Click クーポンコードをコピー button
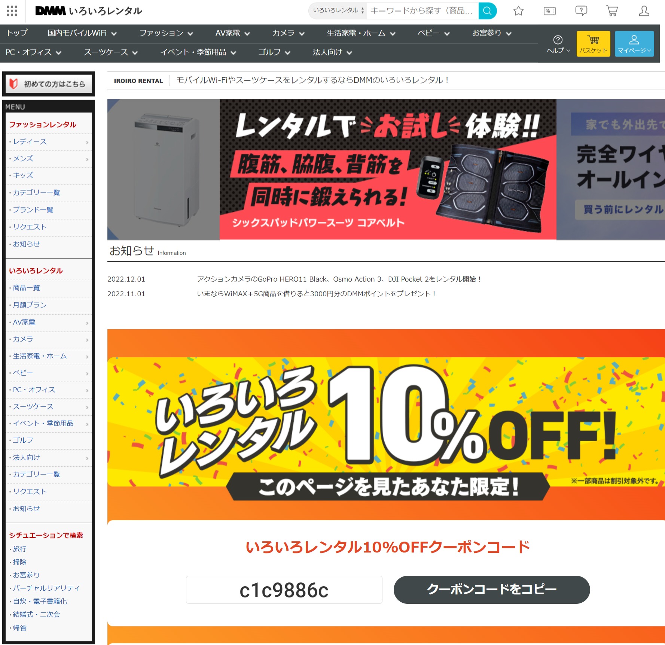665x645 pixels. [492, 590]
